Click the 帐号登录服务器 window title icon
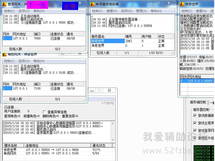The image size is (215, 161). (x=92, y=4)
